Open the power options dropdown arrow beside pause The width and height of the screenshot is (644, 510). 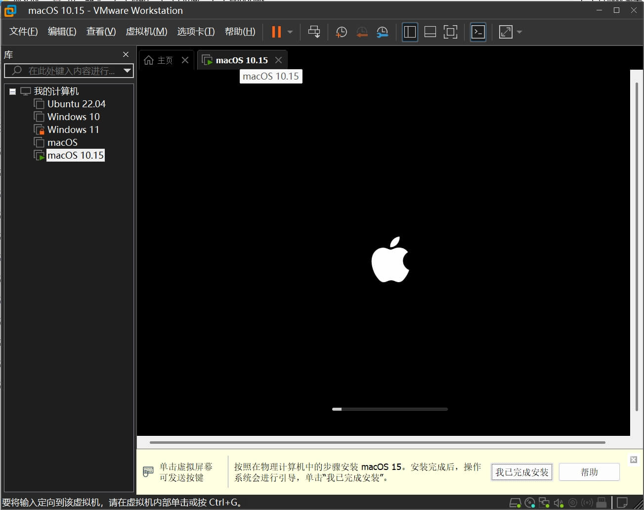coord(290,32)
